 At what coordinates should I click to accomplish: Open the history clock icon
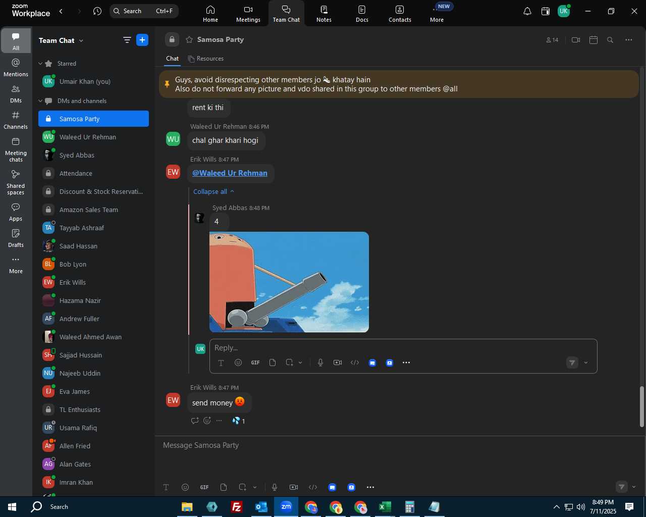point(97,11)
